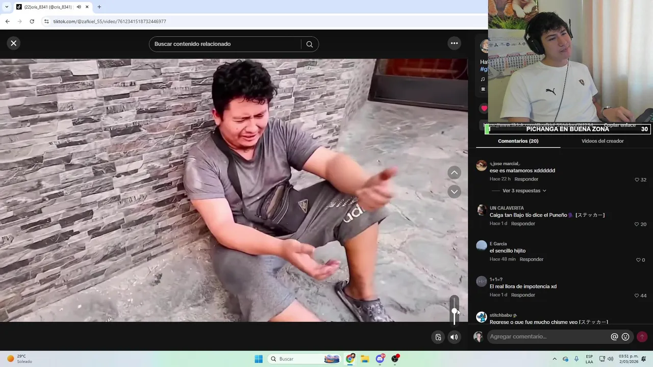Open site information icon beside the URL
The image size is (653, 367).
point(46,21)
